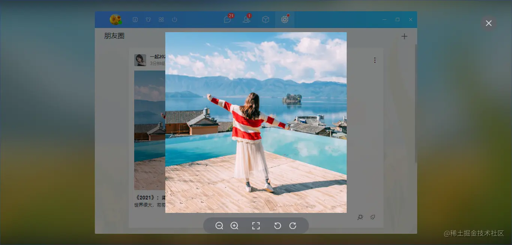Maximize the chat application window
The image size is (512, 245).
click(398, 19)
